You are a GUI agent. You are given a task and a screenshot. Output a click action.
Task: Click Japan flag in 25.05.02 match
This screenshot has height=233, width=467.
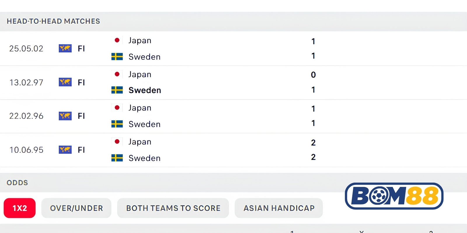tap(117, 40)
